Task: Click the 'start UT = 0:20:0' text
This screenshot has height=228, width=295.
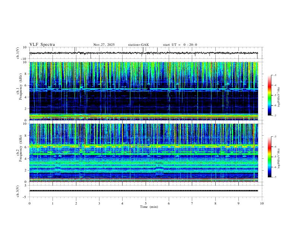Action: pos(180,45)
